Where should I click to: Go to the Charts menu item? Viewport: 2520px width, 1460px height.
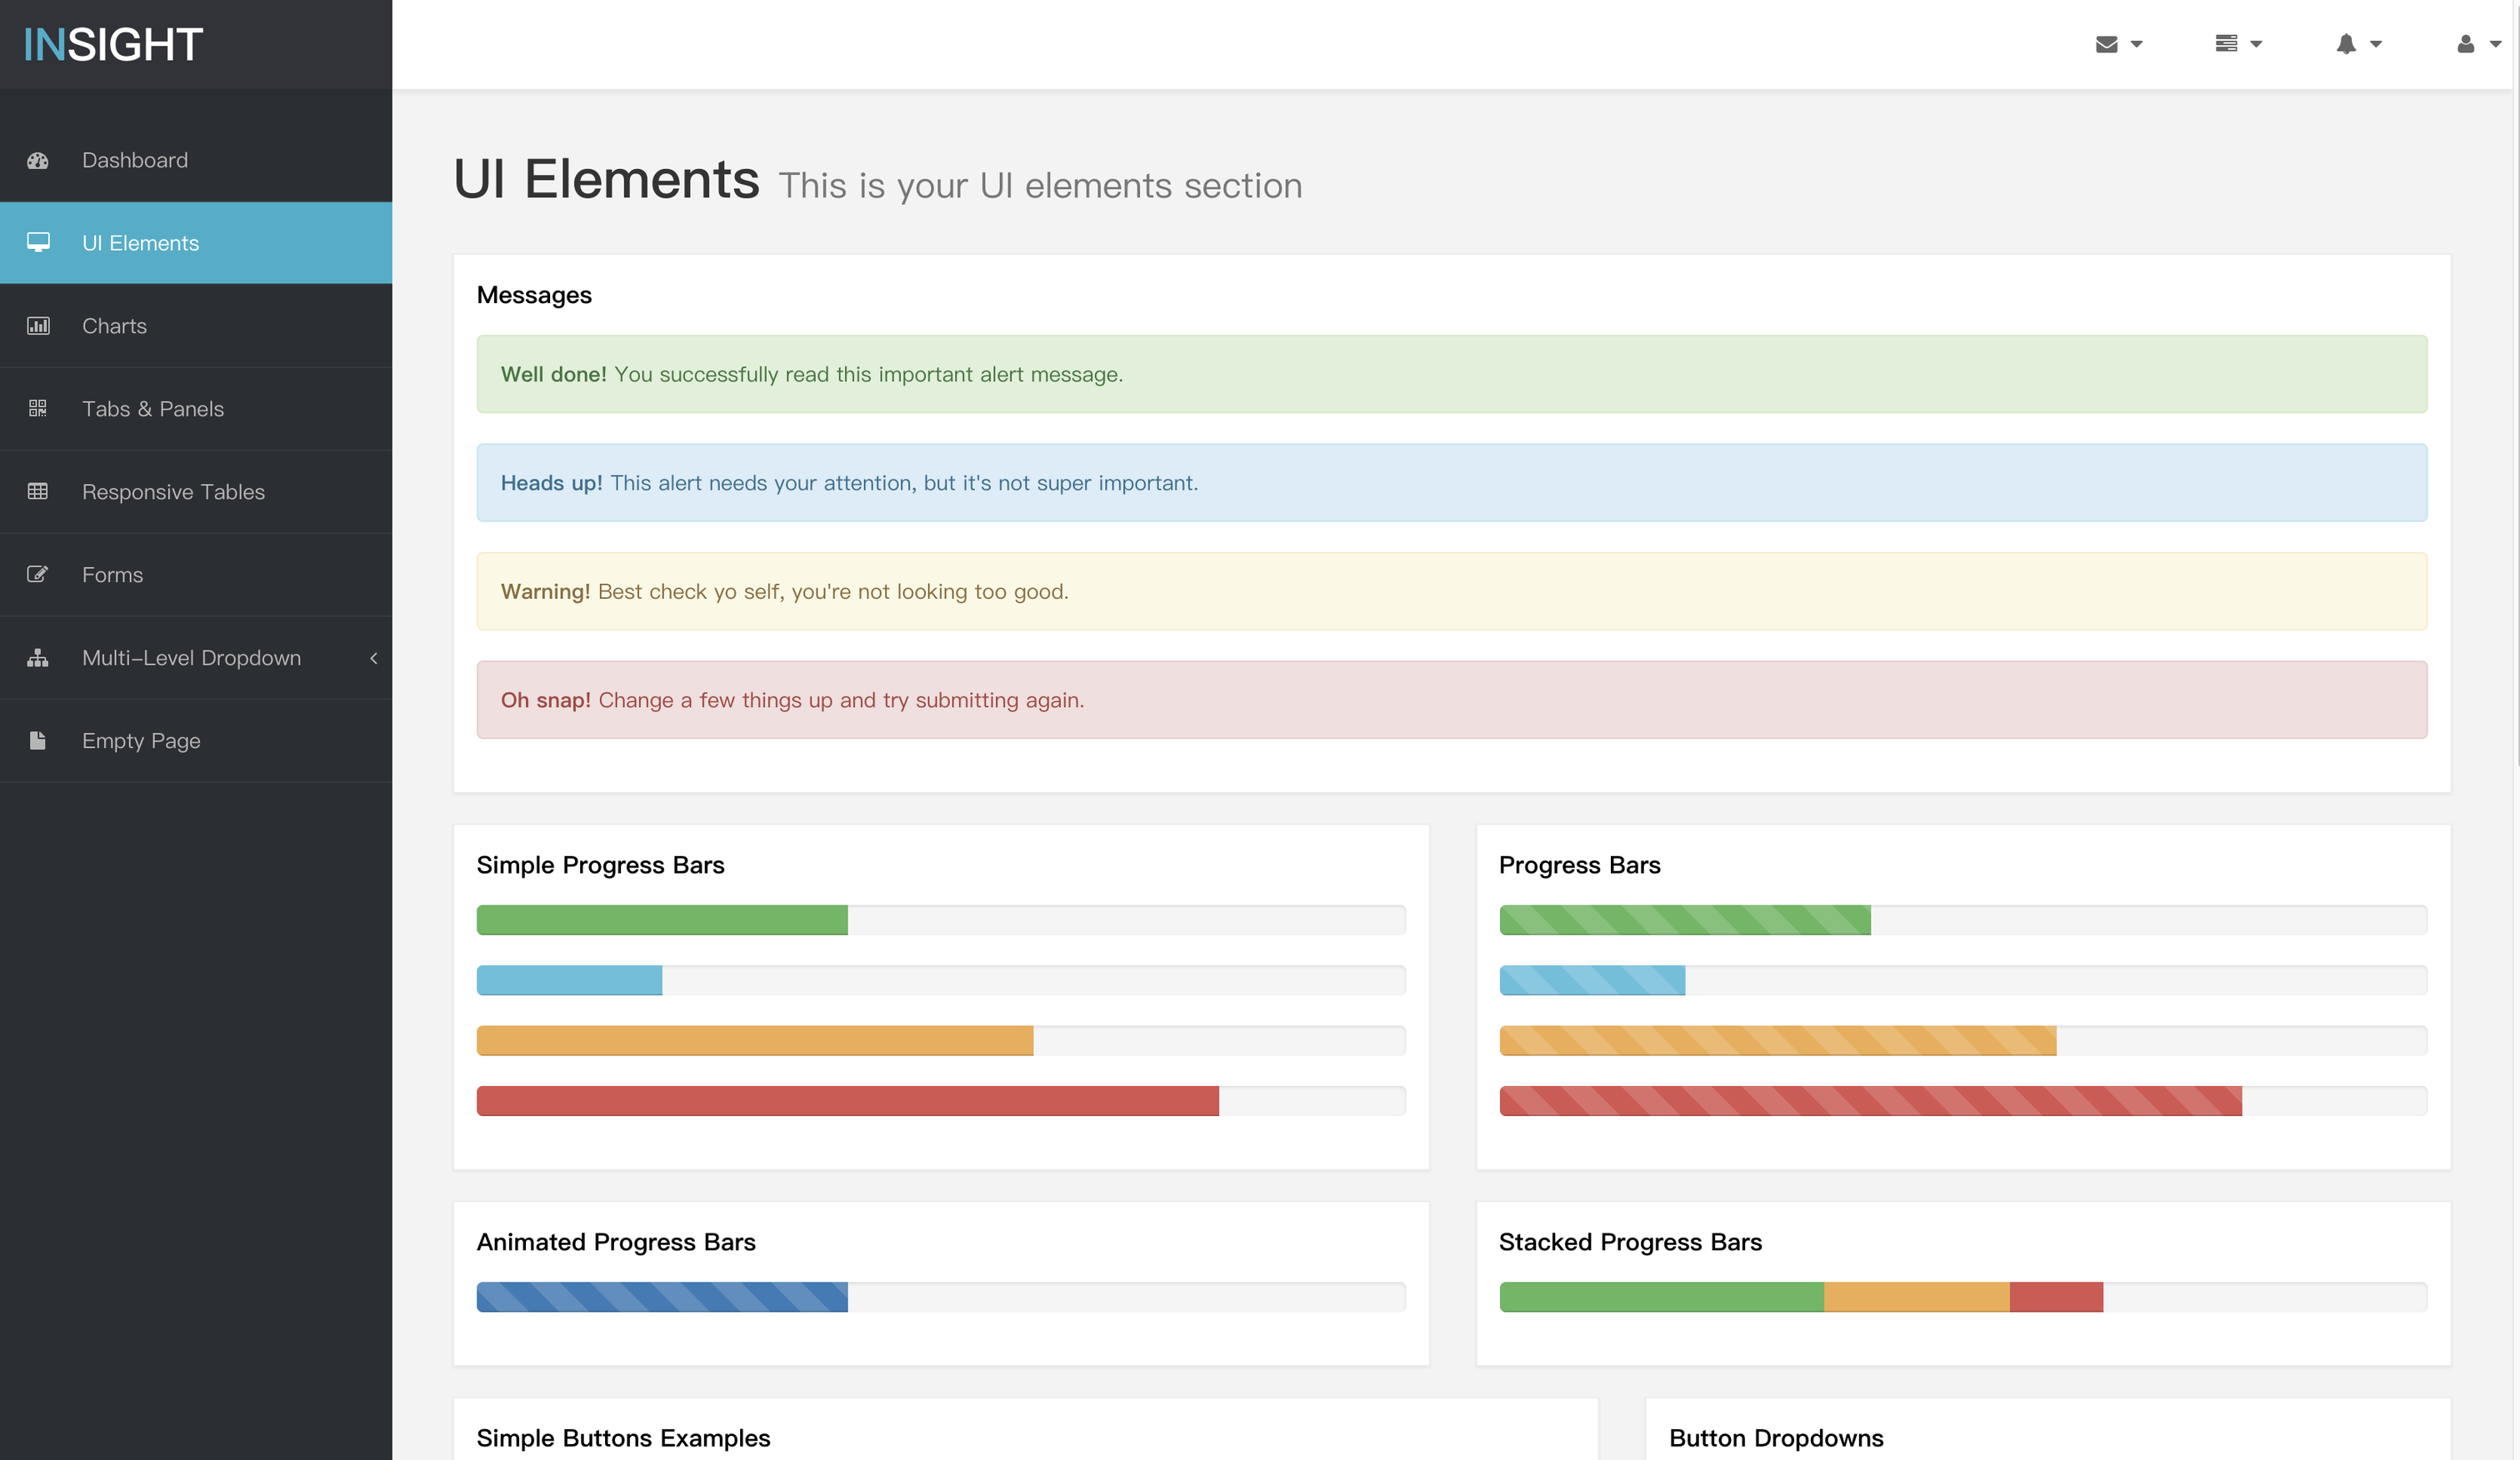tap(114, 326)
